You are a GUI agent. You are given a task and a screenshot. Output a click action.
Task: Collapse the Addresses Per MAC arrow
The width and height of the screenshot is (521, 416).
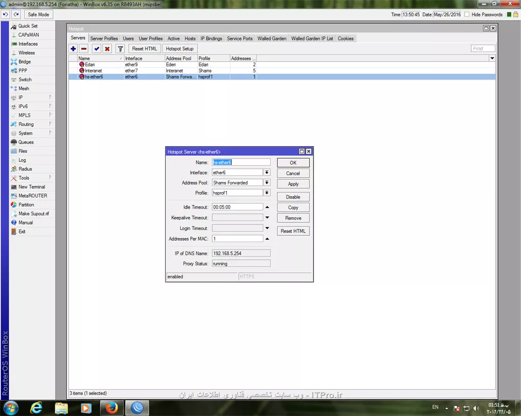click(x=267, y=239)
